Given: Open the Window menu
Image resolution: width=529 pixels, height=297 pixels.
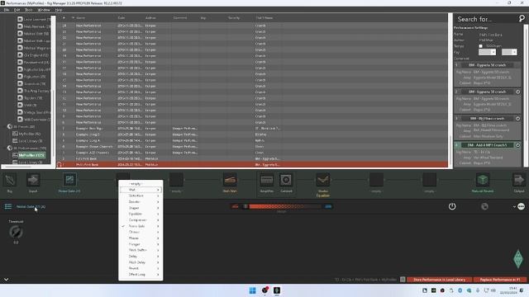Looking at the screenshot, I should [44, 10].
